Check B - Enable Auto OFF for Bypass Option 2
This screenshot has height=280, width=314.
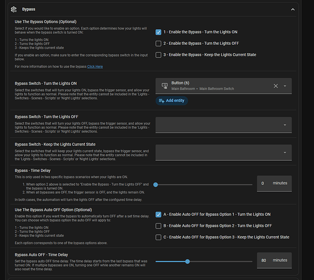pos(158,226)
